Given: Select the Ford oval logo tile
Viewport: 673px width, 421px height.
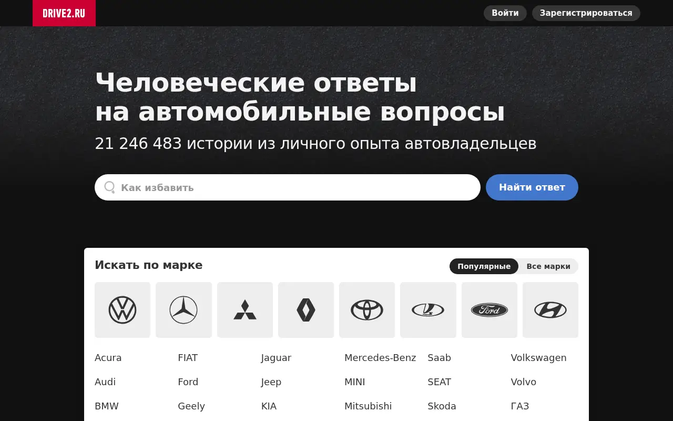Looking at the screenshot, I should coord(490,310).
